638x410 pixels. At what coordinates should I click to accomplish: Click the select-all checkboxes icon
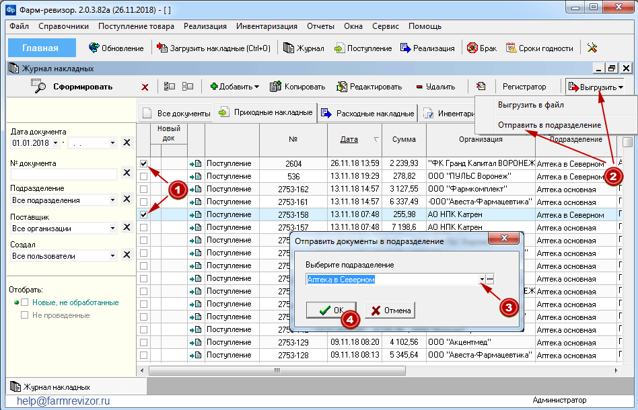pos(170,87)
